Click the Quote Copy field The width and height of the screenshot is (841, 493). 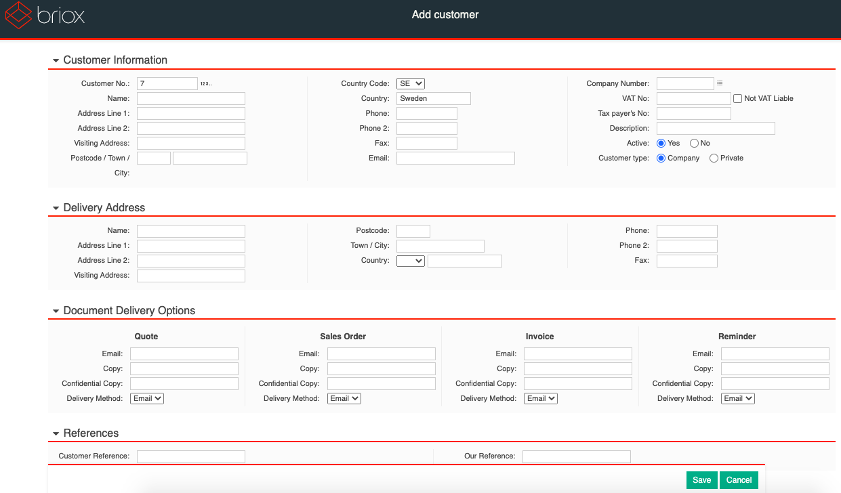click(184, 368)
